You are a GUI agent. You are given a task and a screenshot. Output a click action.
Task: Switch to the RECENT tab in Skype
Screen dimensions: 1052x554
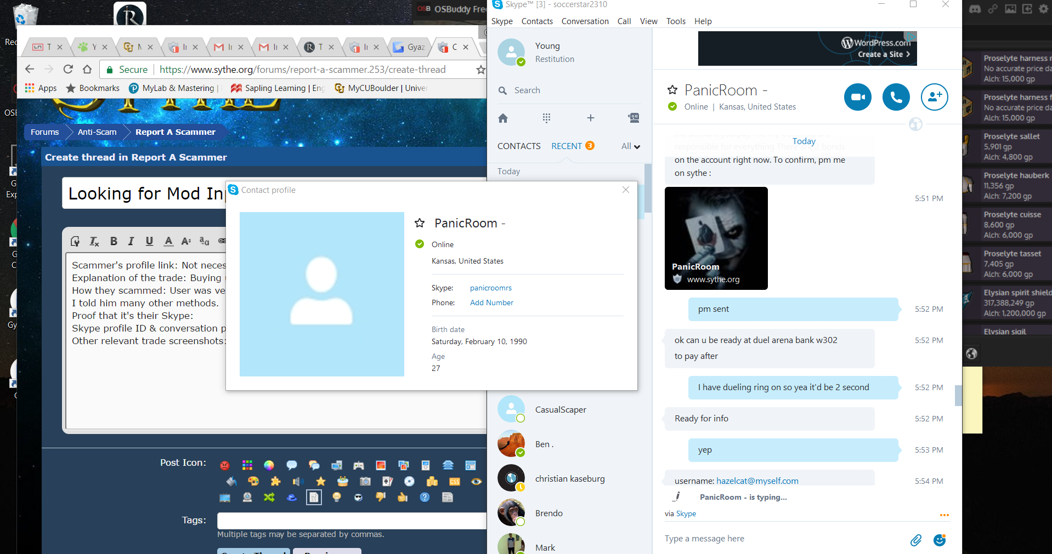(x=567, y=146)
